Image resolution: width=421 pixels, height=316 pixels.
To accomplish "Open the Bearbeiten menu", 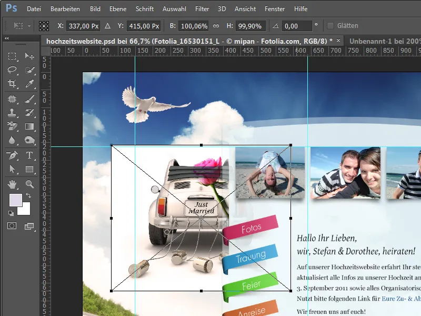I will [65, 9].
